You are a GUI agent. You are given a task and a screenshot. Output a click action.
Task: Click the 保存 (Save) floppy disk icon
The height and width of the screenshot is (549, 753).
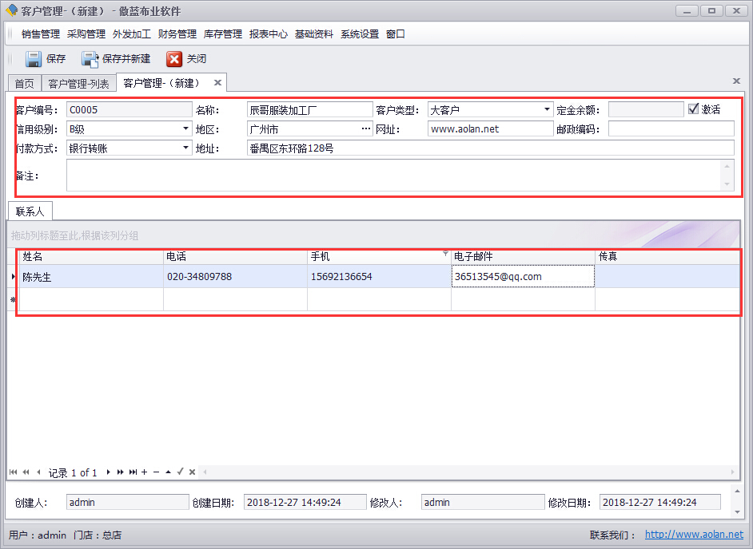[34, 59]
